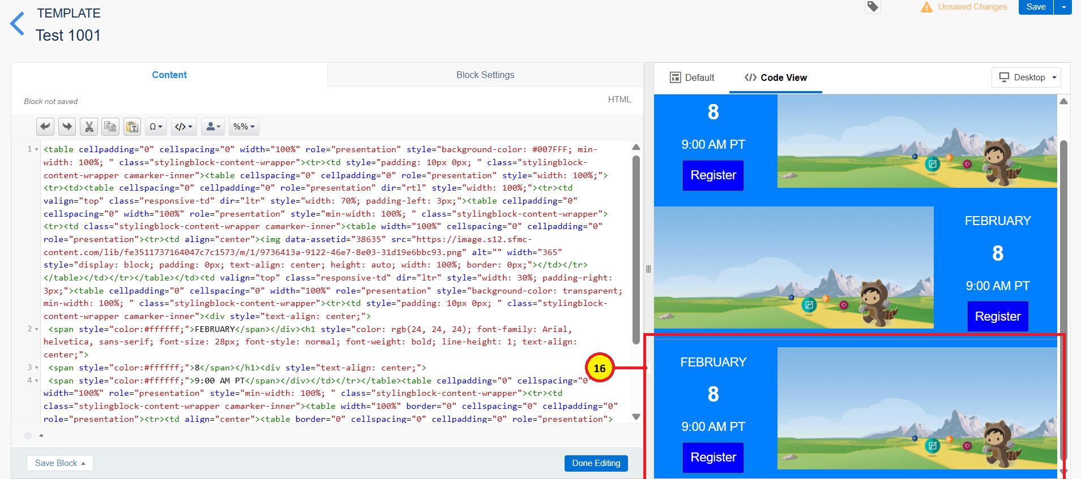Open the code snippet </> dropdown
The height and width of the screenshot is (479, 1081).
pyautogui.click(x=183, y=127)
